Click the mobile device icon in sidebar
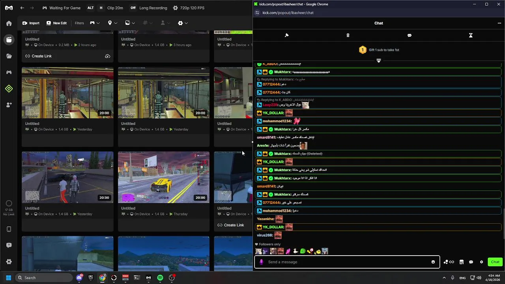 (x=9, y=229)
